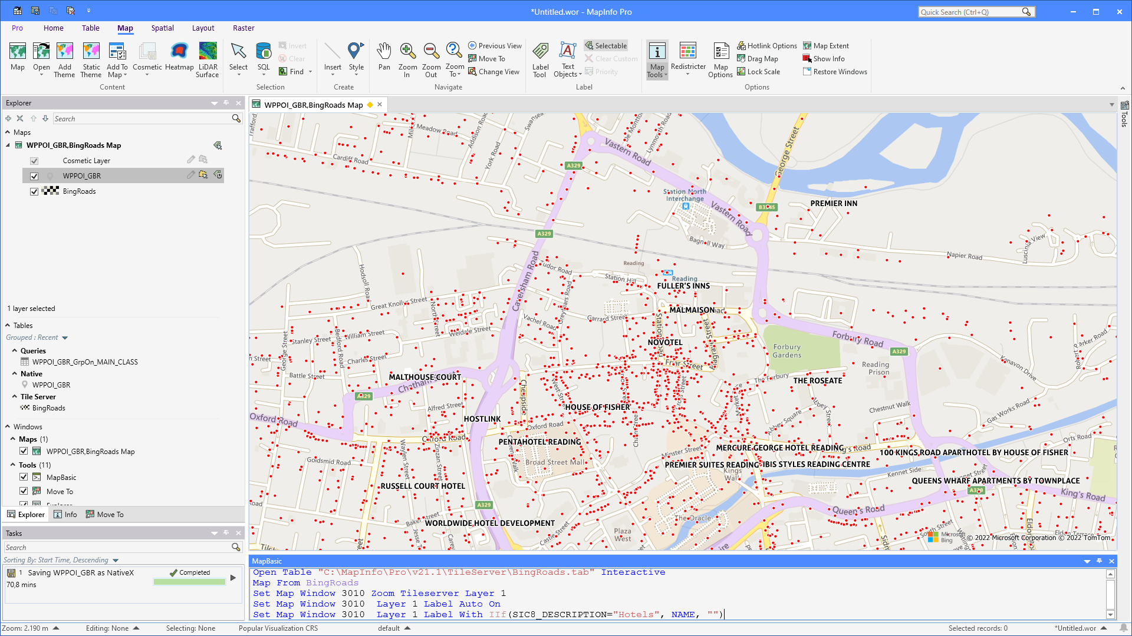This screenshot has width=1132, height=636.
Task: Click the Map ribbon button
Action: coord(18,57)
